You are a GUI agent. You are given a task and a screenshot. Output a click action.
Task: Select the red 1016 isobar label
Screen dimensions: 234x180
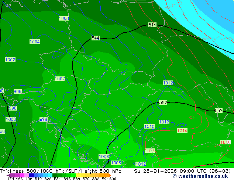click(226, 142)
